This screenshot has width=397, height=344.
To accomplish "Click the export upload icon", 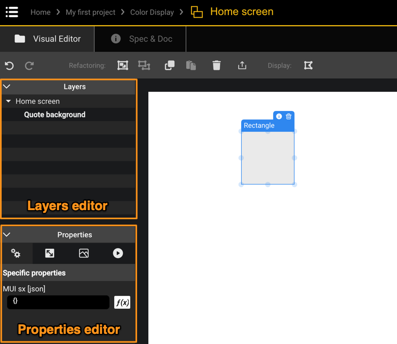I will (242, 65).
